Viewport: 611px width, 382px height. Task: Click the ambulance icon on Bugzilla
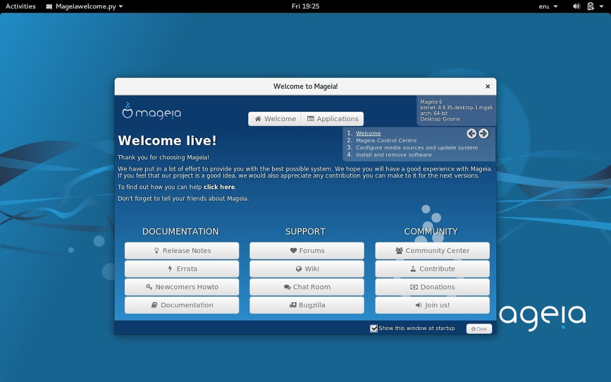point(293,305)
